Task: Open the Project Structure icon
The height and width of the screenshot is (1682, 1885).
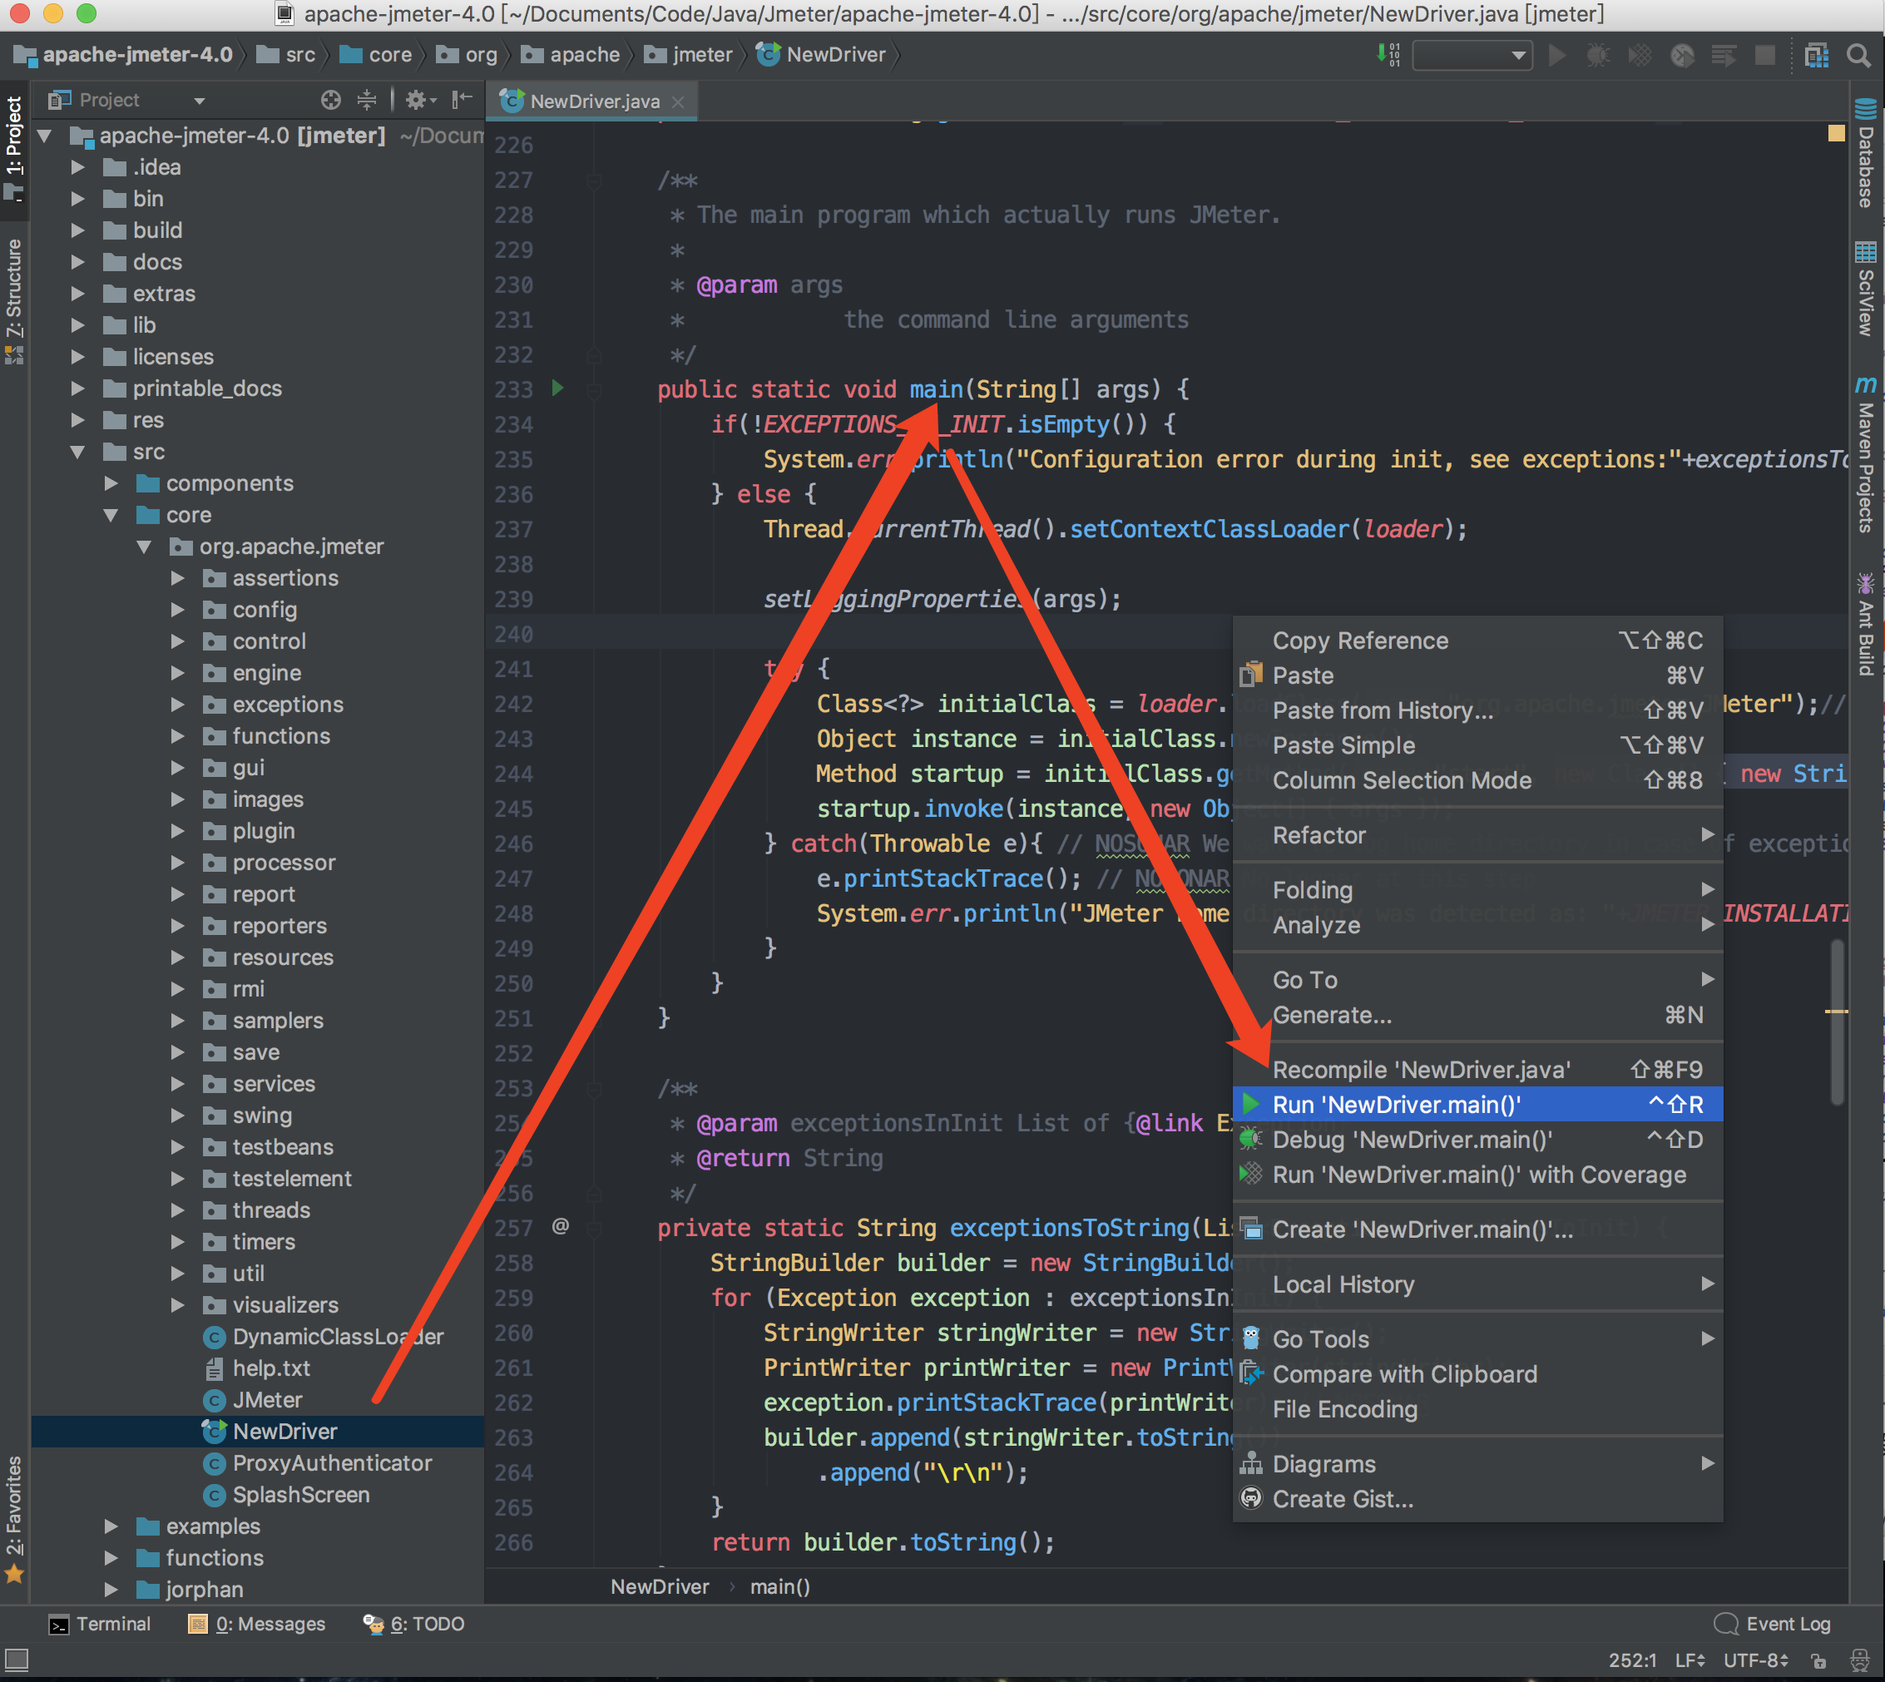Action: coord(1817,56)
